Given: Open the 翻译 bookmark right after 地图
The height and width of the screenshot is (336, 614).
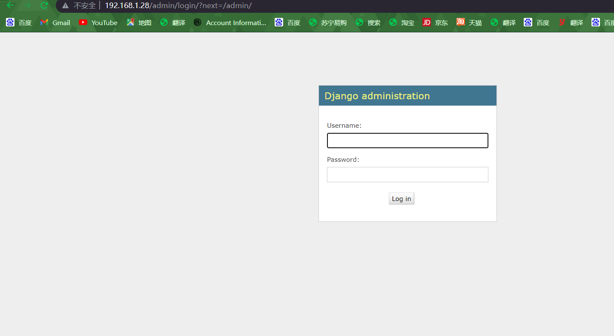Looking at the screenshot, I should click(172, 23).
